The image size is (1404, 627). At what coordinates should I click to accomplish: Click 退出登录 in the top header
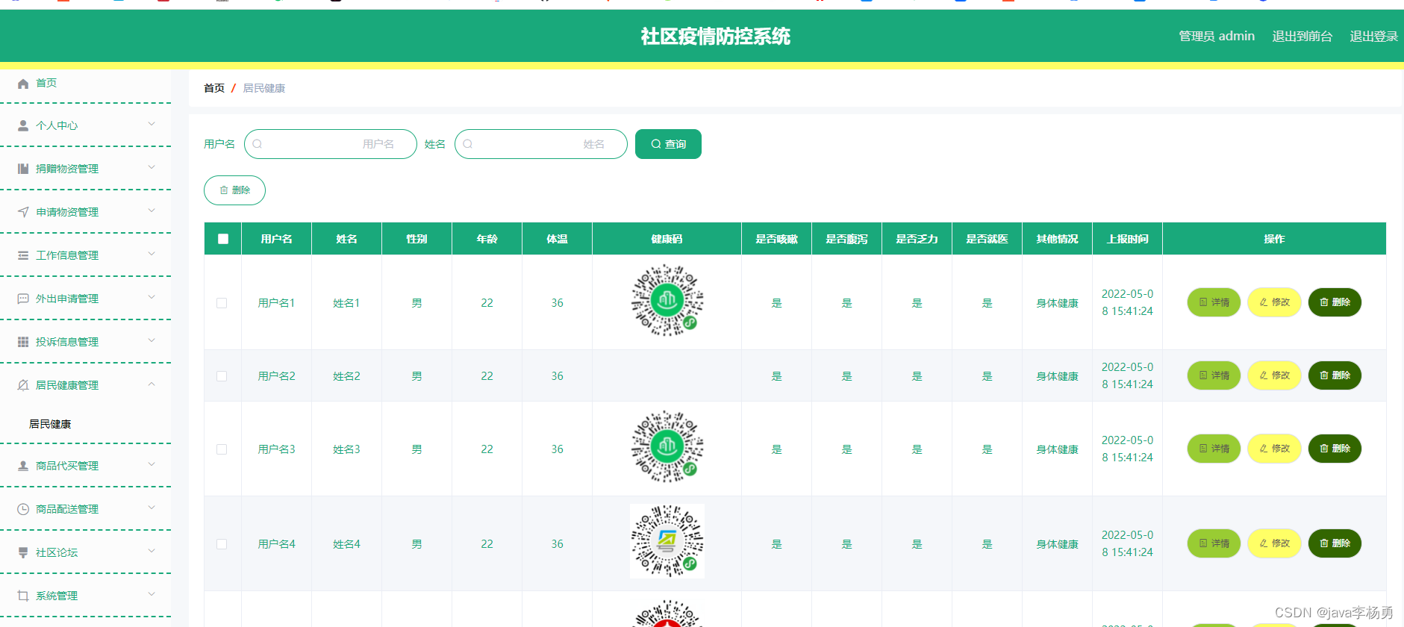[1373, 36]
